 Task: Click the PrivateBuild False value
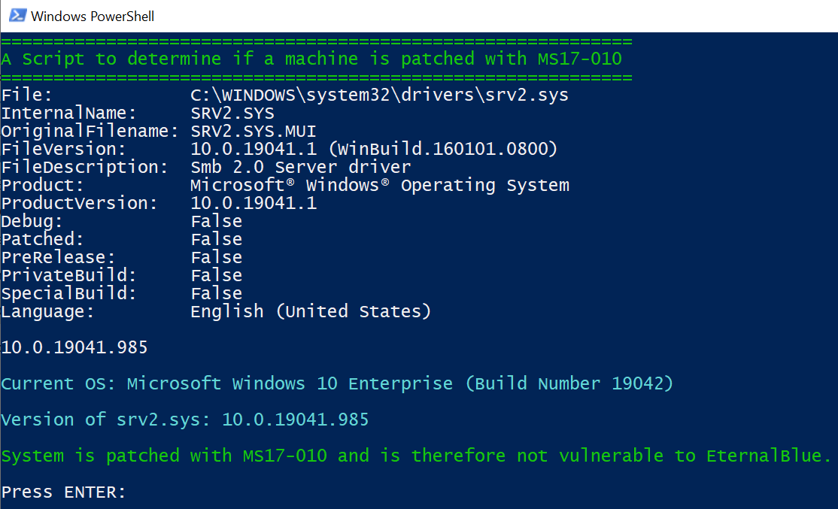pos(217,276)
